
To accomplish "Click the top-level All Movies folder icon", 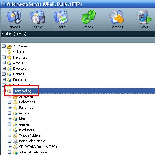I will 9,46.
